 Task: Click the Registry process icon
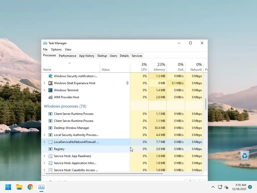(50, 149)
